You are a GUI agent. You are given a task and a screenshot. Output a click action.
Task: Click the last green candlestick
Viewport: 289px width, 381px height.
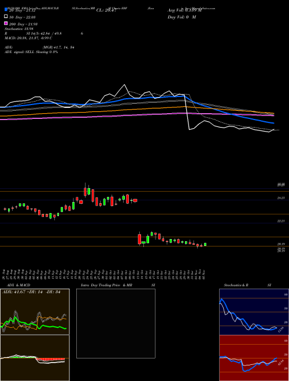click(x=205, y=244)
